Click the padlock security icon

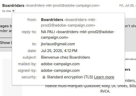44,77
